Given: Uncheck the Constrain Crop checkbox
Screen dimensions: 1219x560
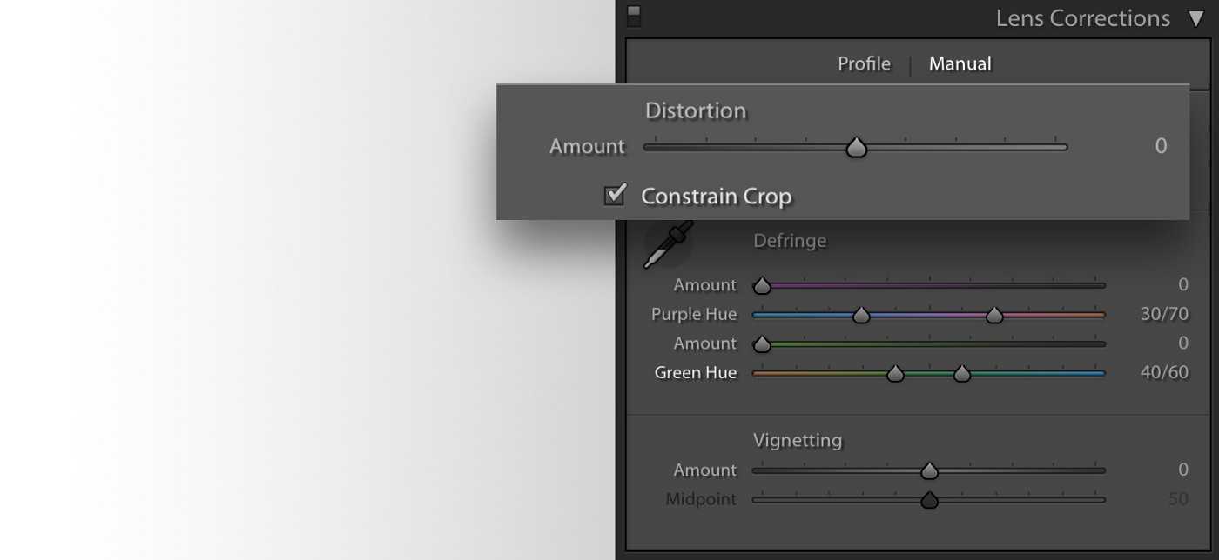Looking at the screenshot, I should [x=615, y=195].
